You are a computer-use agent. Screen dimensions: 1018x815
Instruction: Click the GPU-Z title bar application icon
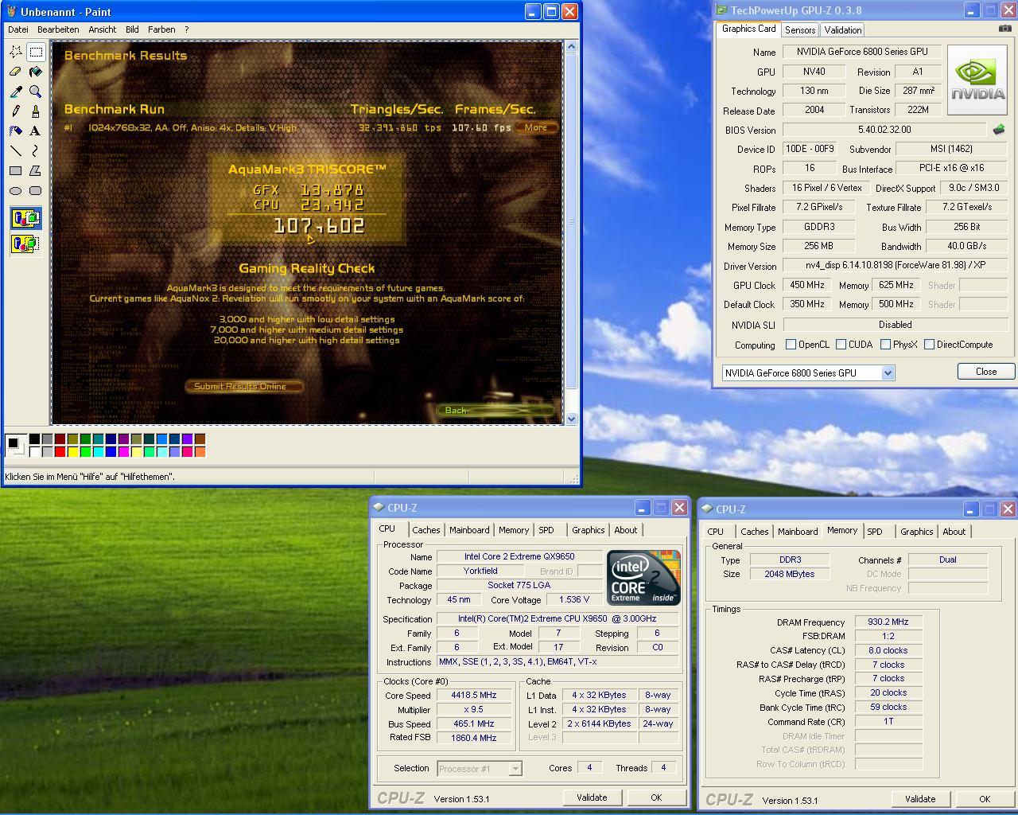pos(721,10)
